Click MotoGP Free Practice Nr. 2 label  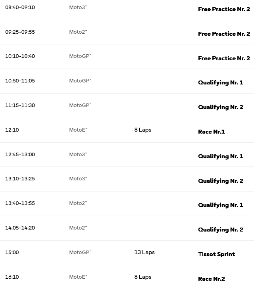tap(224, 58)
